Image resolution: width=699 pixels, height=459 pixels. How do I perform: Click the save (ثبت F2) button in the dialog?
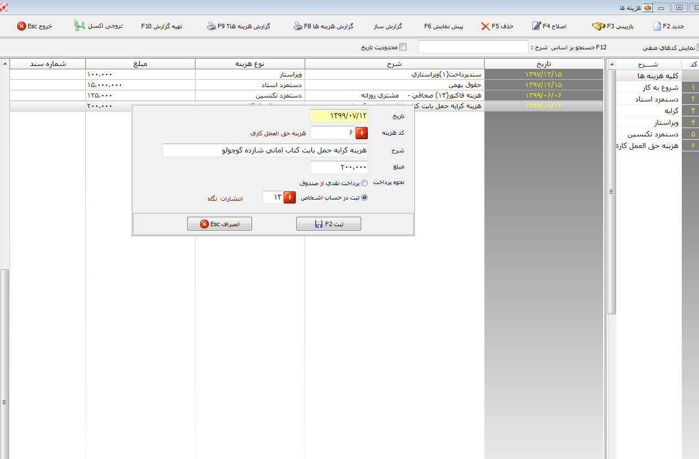tap(328, 224)
